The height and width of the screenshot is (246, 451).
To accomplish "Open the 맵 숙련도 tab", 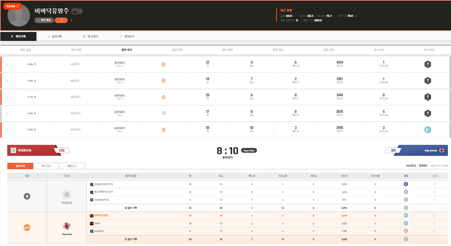I will [x=91, y=36].
